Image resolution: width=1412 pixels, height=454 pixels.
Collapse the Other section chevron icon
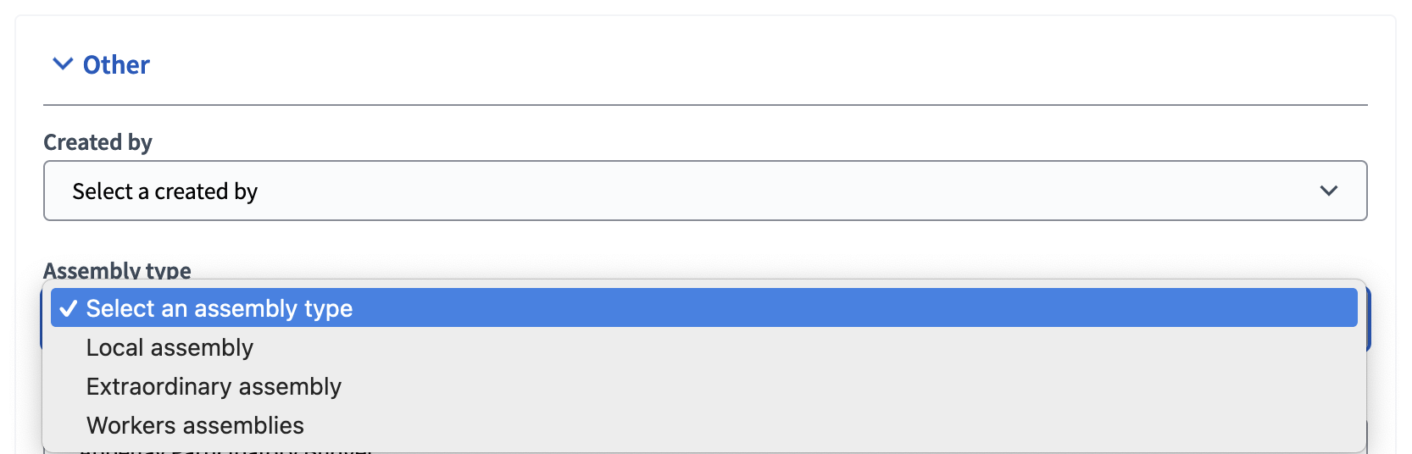click(x=63, y=64)
